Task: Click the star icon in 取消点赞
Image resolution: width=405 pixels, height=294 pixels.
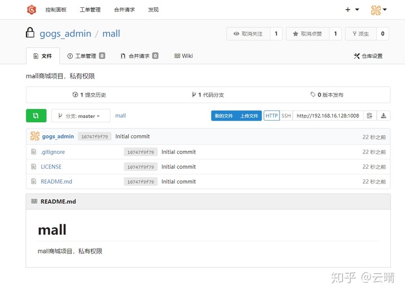Action: 295,34
